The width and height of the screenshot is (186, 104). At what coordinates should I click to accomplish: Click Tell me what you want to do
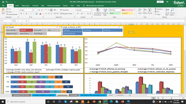pyautogui.click(x=95, y=5)
